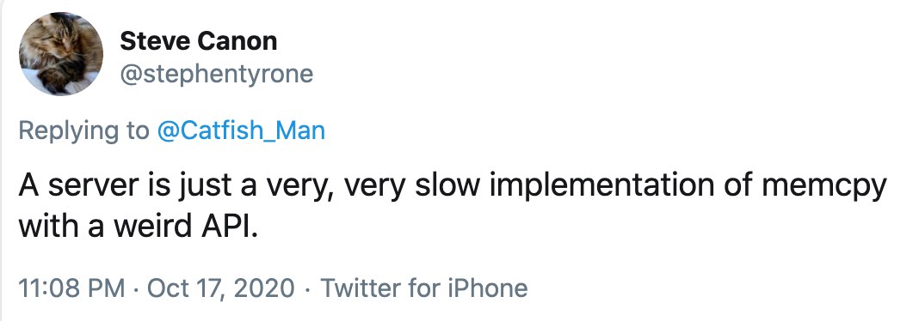This screenshot has height=321, width=919.
Task: Open the Steve Canon display name
Action: pyautogui.click(x=198, y=41)
